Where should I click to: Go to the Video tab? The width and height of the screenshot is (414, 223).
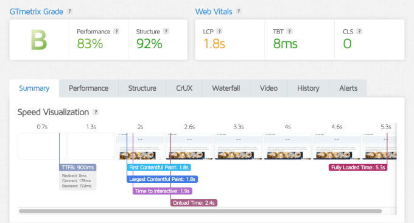(268, 88)
